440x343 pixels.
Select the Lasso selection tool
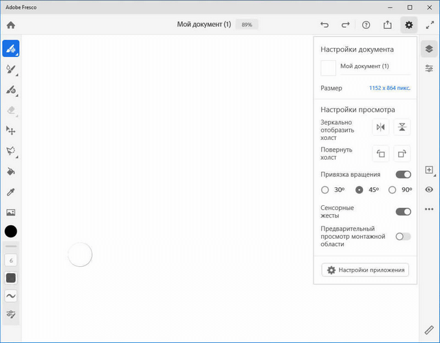pyautogui.click(x=11, y=151)
